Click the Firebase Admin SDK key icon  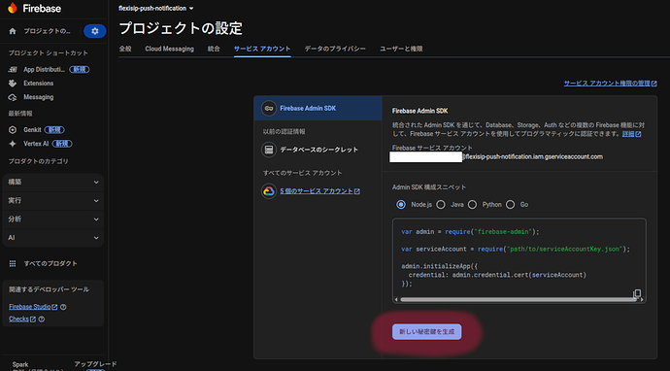point(269,109)
